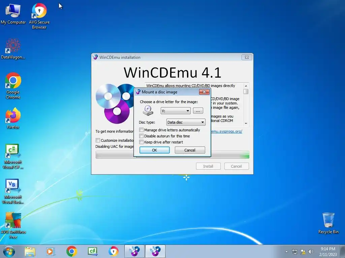Click the WinCDEmu 4.1 heading text
The image size is (345, 258).
point(172,73)
